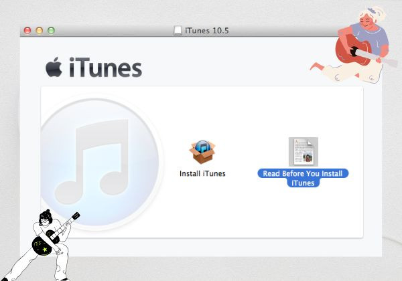Viewport: 402px width, 281px height.
Task: Open the Install iTunes package icon
Action: point(202,152)
